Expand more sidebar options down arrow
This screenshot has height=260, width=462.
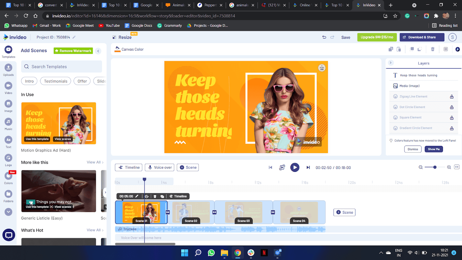(8, 212)
